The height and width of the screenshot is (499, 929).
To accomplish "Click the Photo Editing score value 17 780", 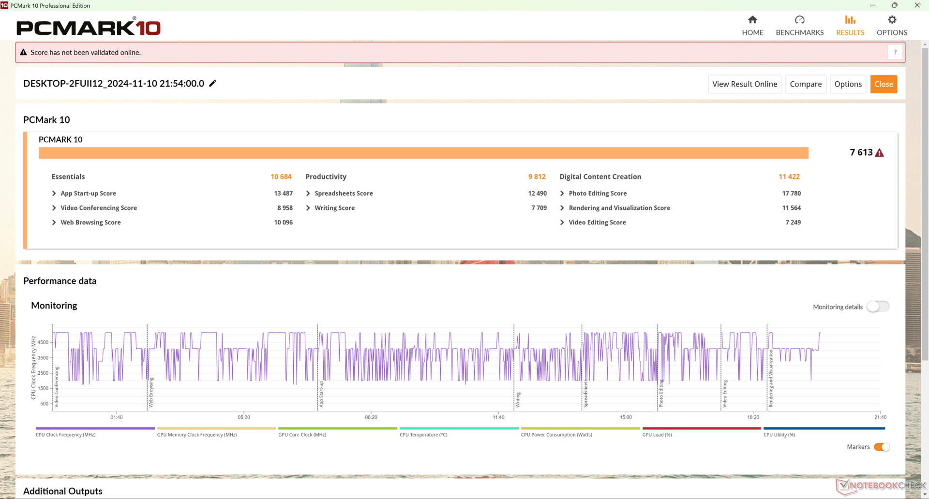I will pyautogui.click(x=791, y=193).
